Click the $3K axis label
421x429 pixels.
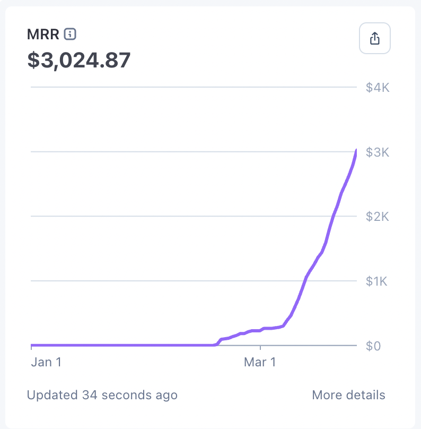378,152
